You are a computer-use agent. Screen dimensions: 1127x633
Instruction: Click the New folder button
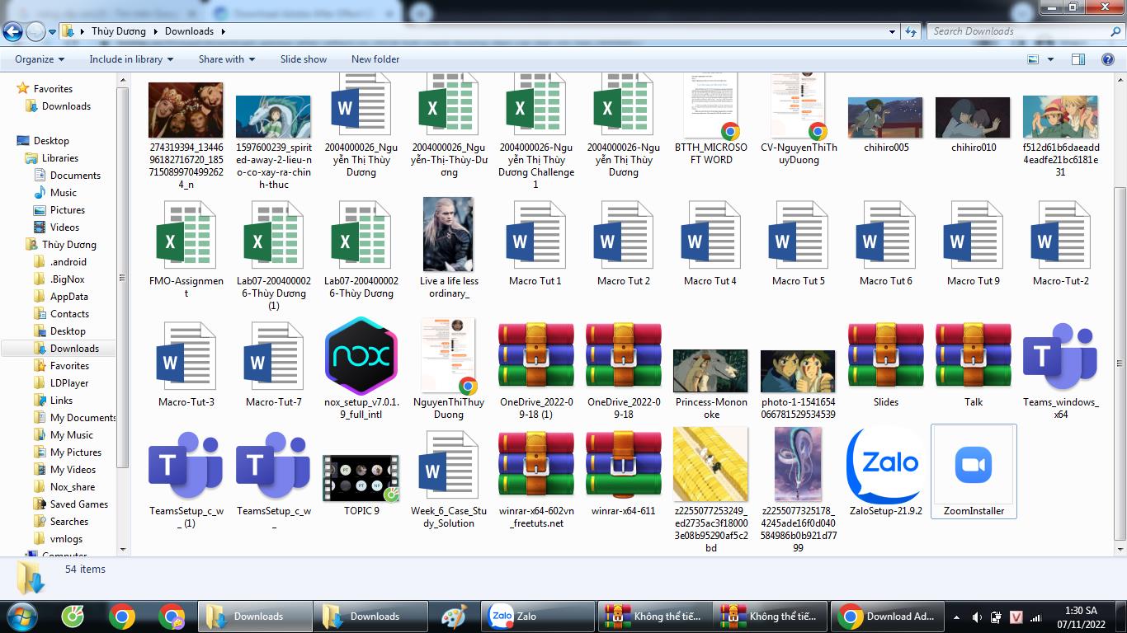click(375, 59)
